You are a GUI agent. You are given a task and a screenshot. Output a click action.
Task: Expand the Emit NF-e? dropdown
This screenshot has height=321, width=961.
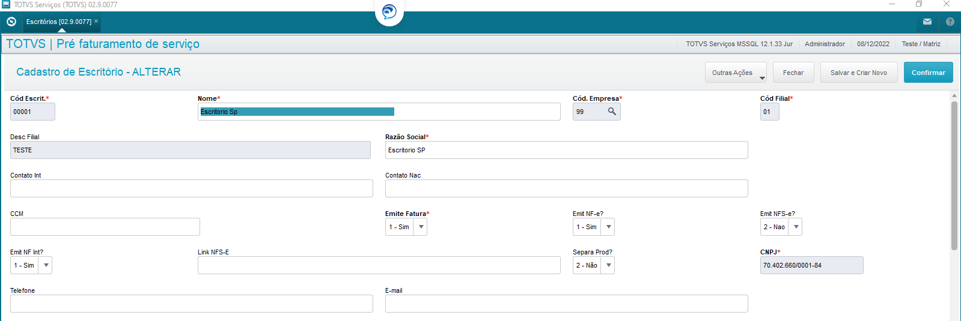click(x=609, y=227)
